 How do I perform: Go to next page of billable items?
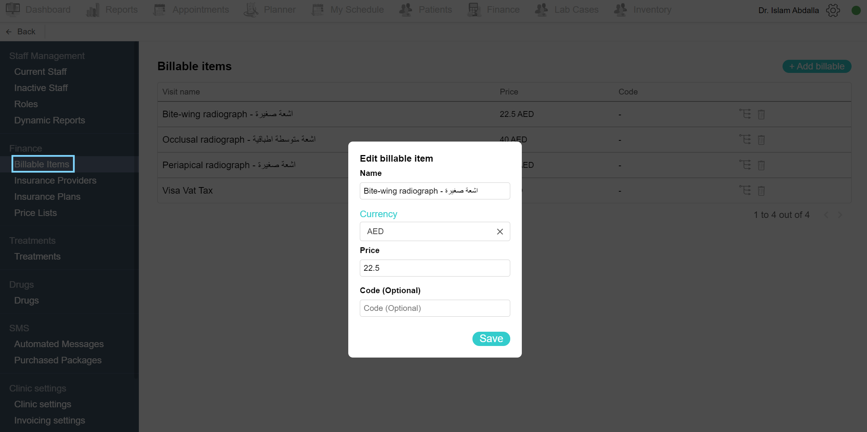[840, 215]
